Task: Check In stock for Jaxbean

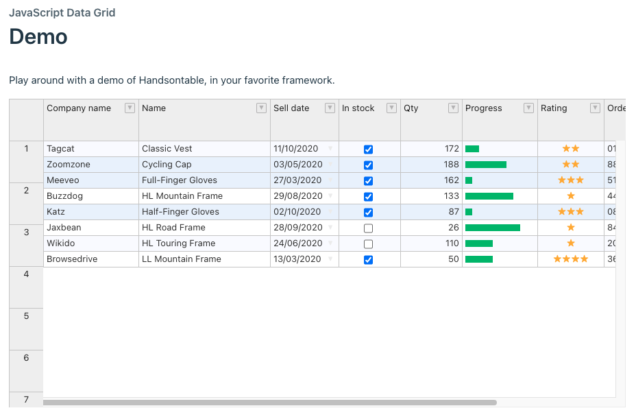Action: point(368,228)
